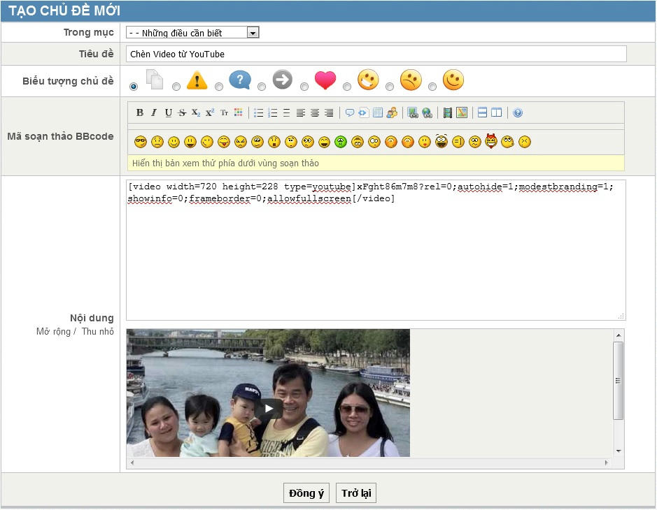The image size is (657, 510).
Task: Insert superscript formatting
Action: pyautogui.click(x=210, y=112)
